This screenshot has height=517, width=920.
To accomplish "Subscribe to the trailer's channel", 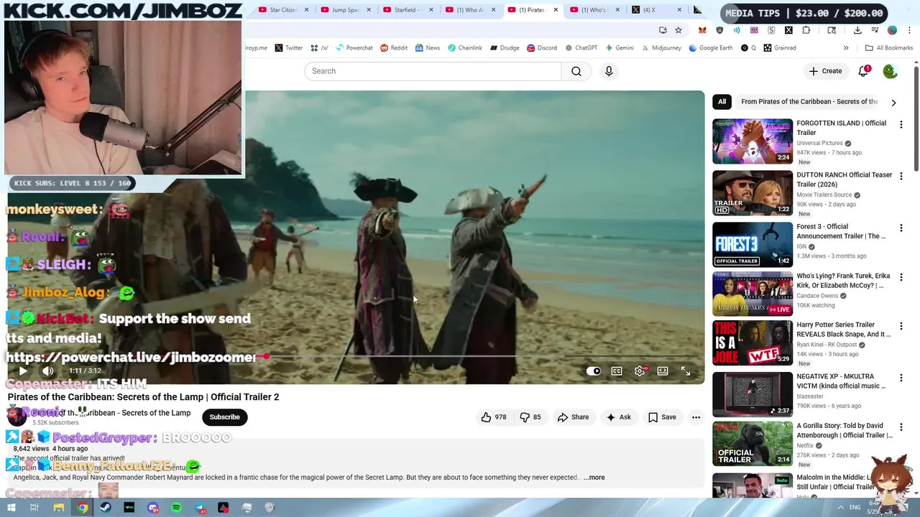I will click(224, 417).
